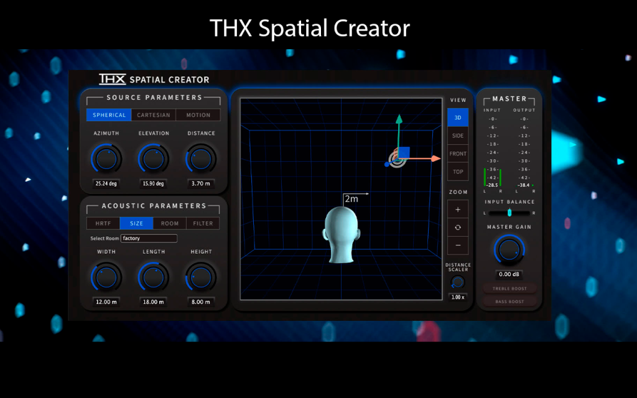Viewport: 637px width, 398px height.
Task: Click the zoom reset rotate icon
Action: coord(458,228)
